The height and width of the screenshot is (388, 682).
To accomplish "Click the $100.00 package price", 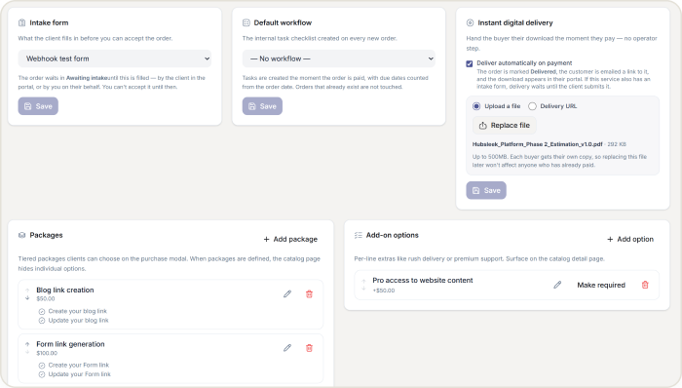I will point(47,353).
